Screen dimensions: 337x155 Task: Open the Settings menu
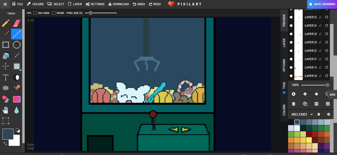[x=95, y=4]
